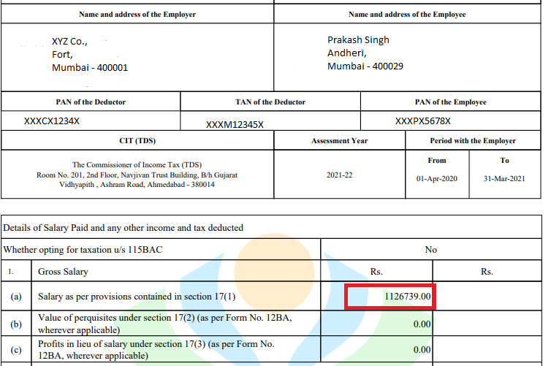Select the From date 01-Apr-2020
The width and height of the screenshot is (551, 366).
coord(436,179)
